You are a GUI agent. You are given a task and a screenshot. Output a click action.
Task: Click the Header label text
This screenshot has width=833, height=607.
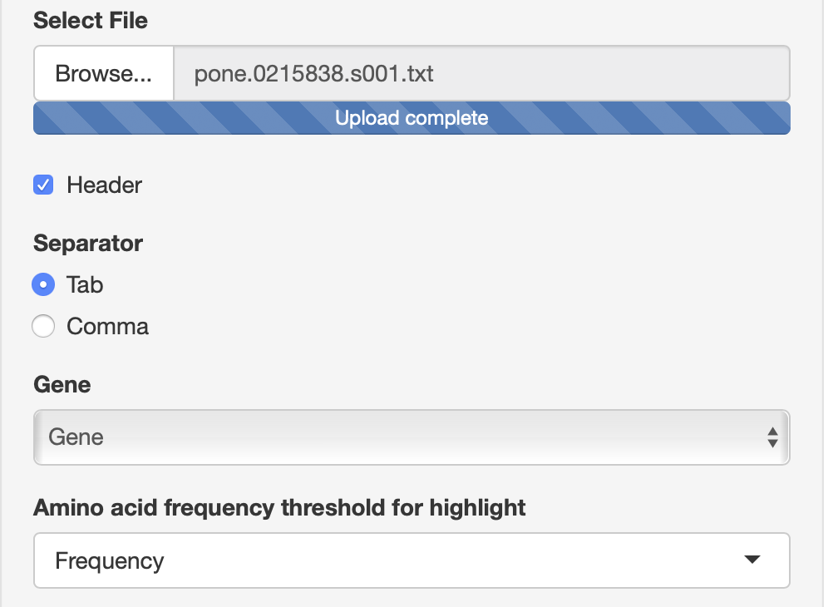[104, 185]
